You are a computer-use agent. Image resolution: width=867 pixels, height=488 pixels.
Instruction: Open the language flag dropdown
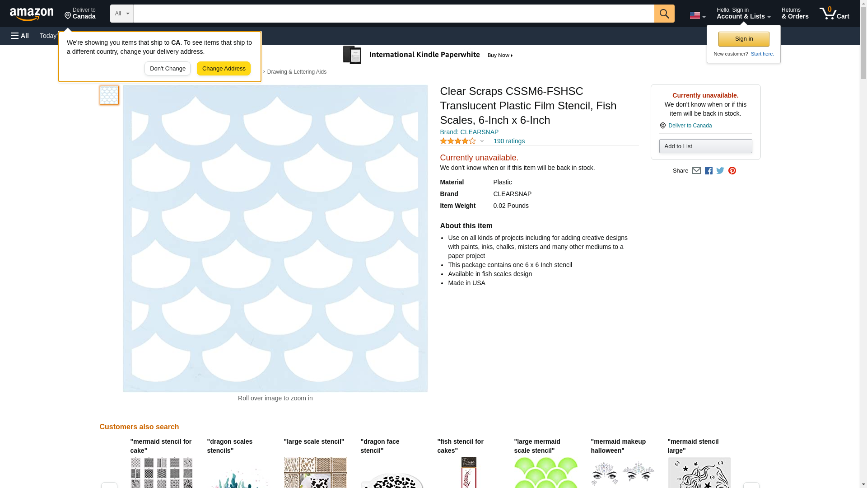coord(697,15)
